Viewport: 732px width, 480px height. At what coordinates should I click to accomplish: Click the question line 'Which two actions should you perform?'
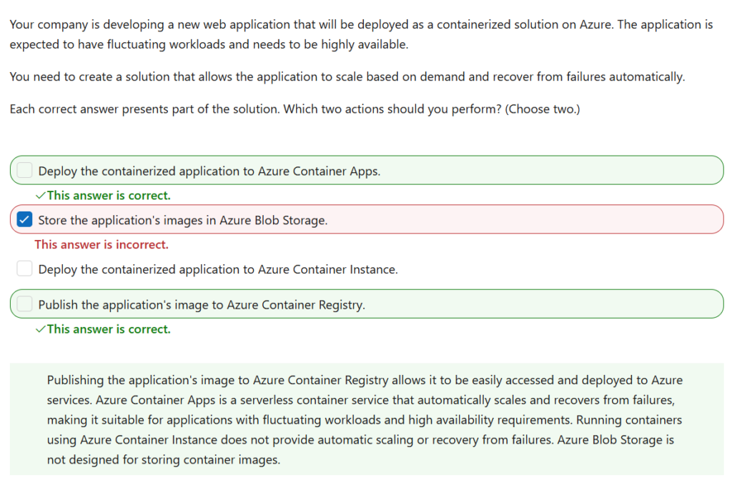392,109
